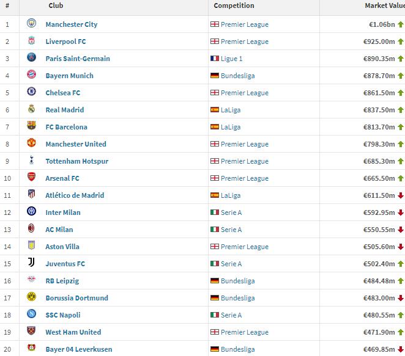This screenshot has width=405, height=356.
Task: Follow the Atlético de Madrid link
Action: 75,195
